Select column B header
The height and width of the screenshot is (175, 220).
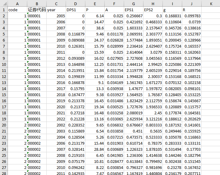tap(37, 4)
